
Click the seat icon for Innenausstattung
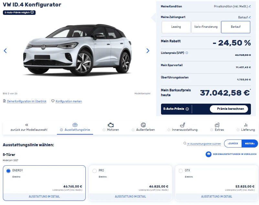point(182,125)
